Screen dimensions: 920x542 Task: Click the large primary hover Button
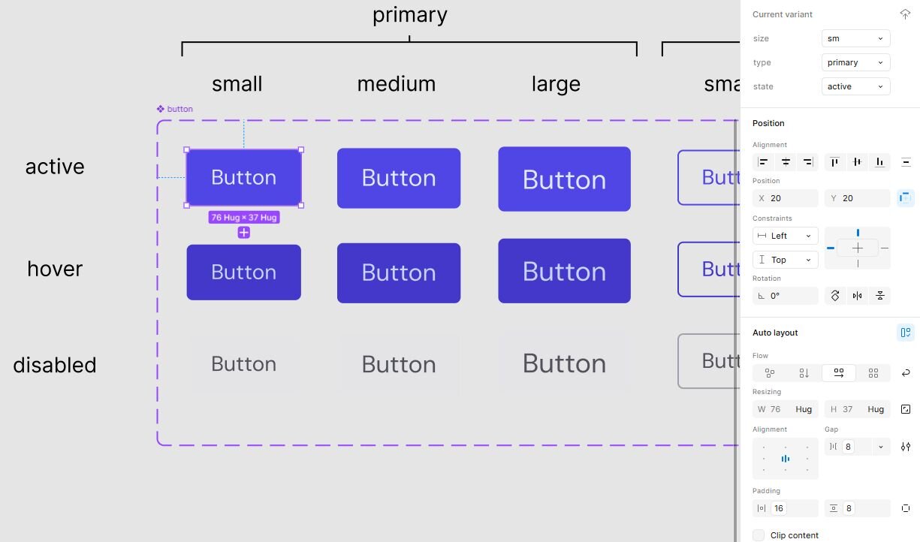[x=564, y=271]
